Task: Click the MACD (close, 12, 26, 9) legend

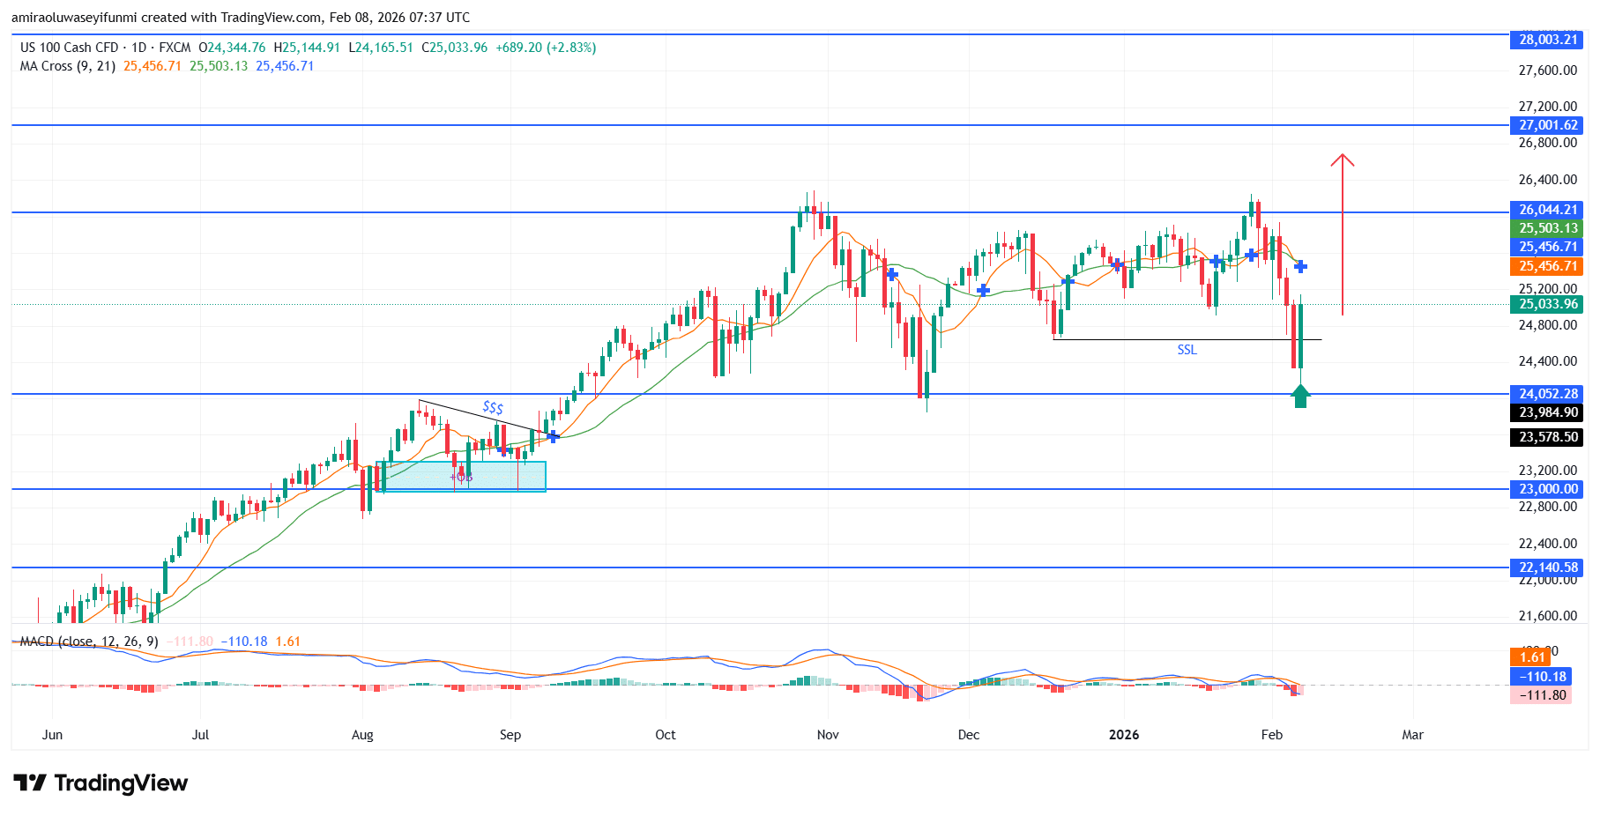Action: tap(88, 642)
